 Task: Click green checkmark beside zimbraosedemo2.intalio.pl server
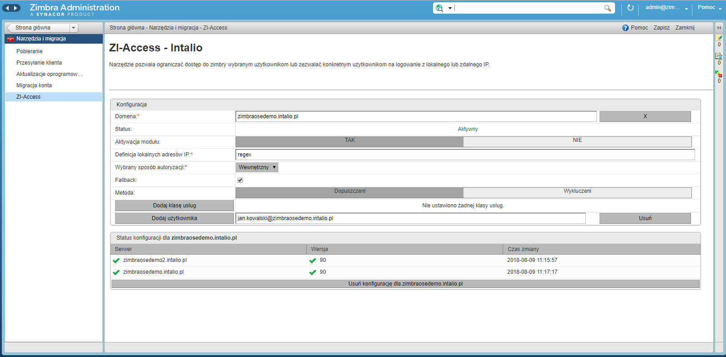tap(116, 261)
